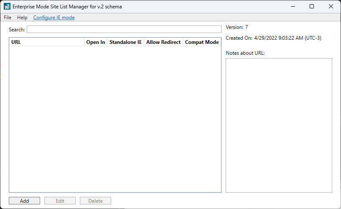Minimize the Site List Manager window
The height and width of the screenshot is (209, 341).
pos(293,7)
